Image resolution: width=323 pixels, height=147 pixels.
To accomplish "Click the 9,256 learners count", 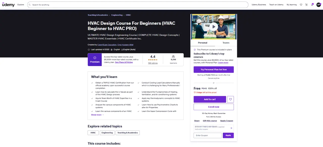I will tap(173, 60).
